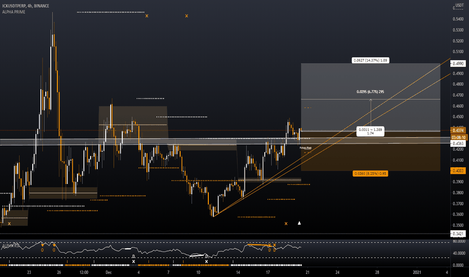Click the RSI scale value 0.0000
Screen dimensions: 469x277
[459, 265]
